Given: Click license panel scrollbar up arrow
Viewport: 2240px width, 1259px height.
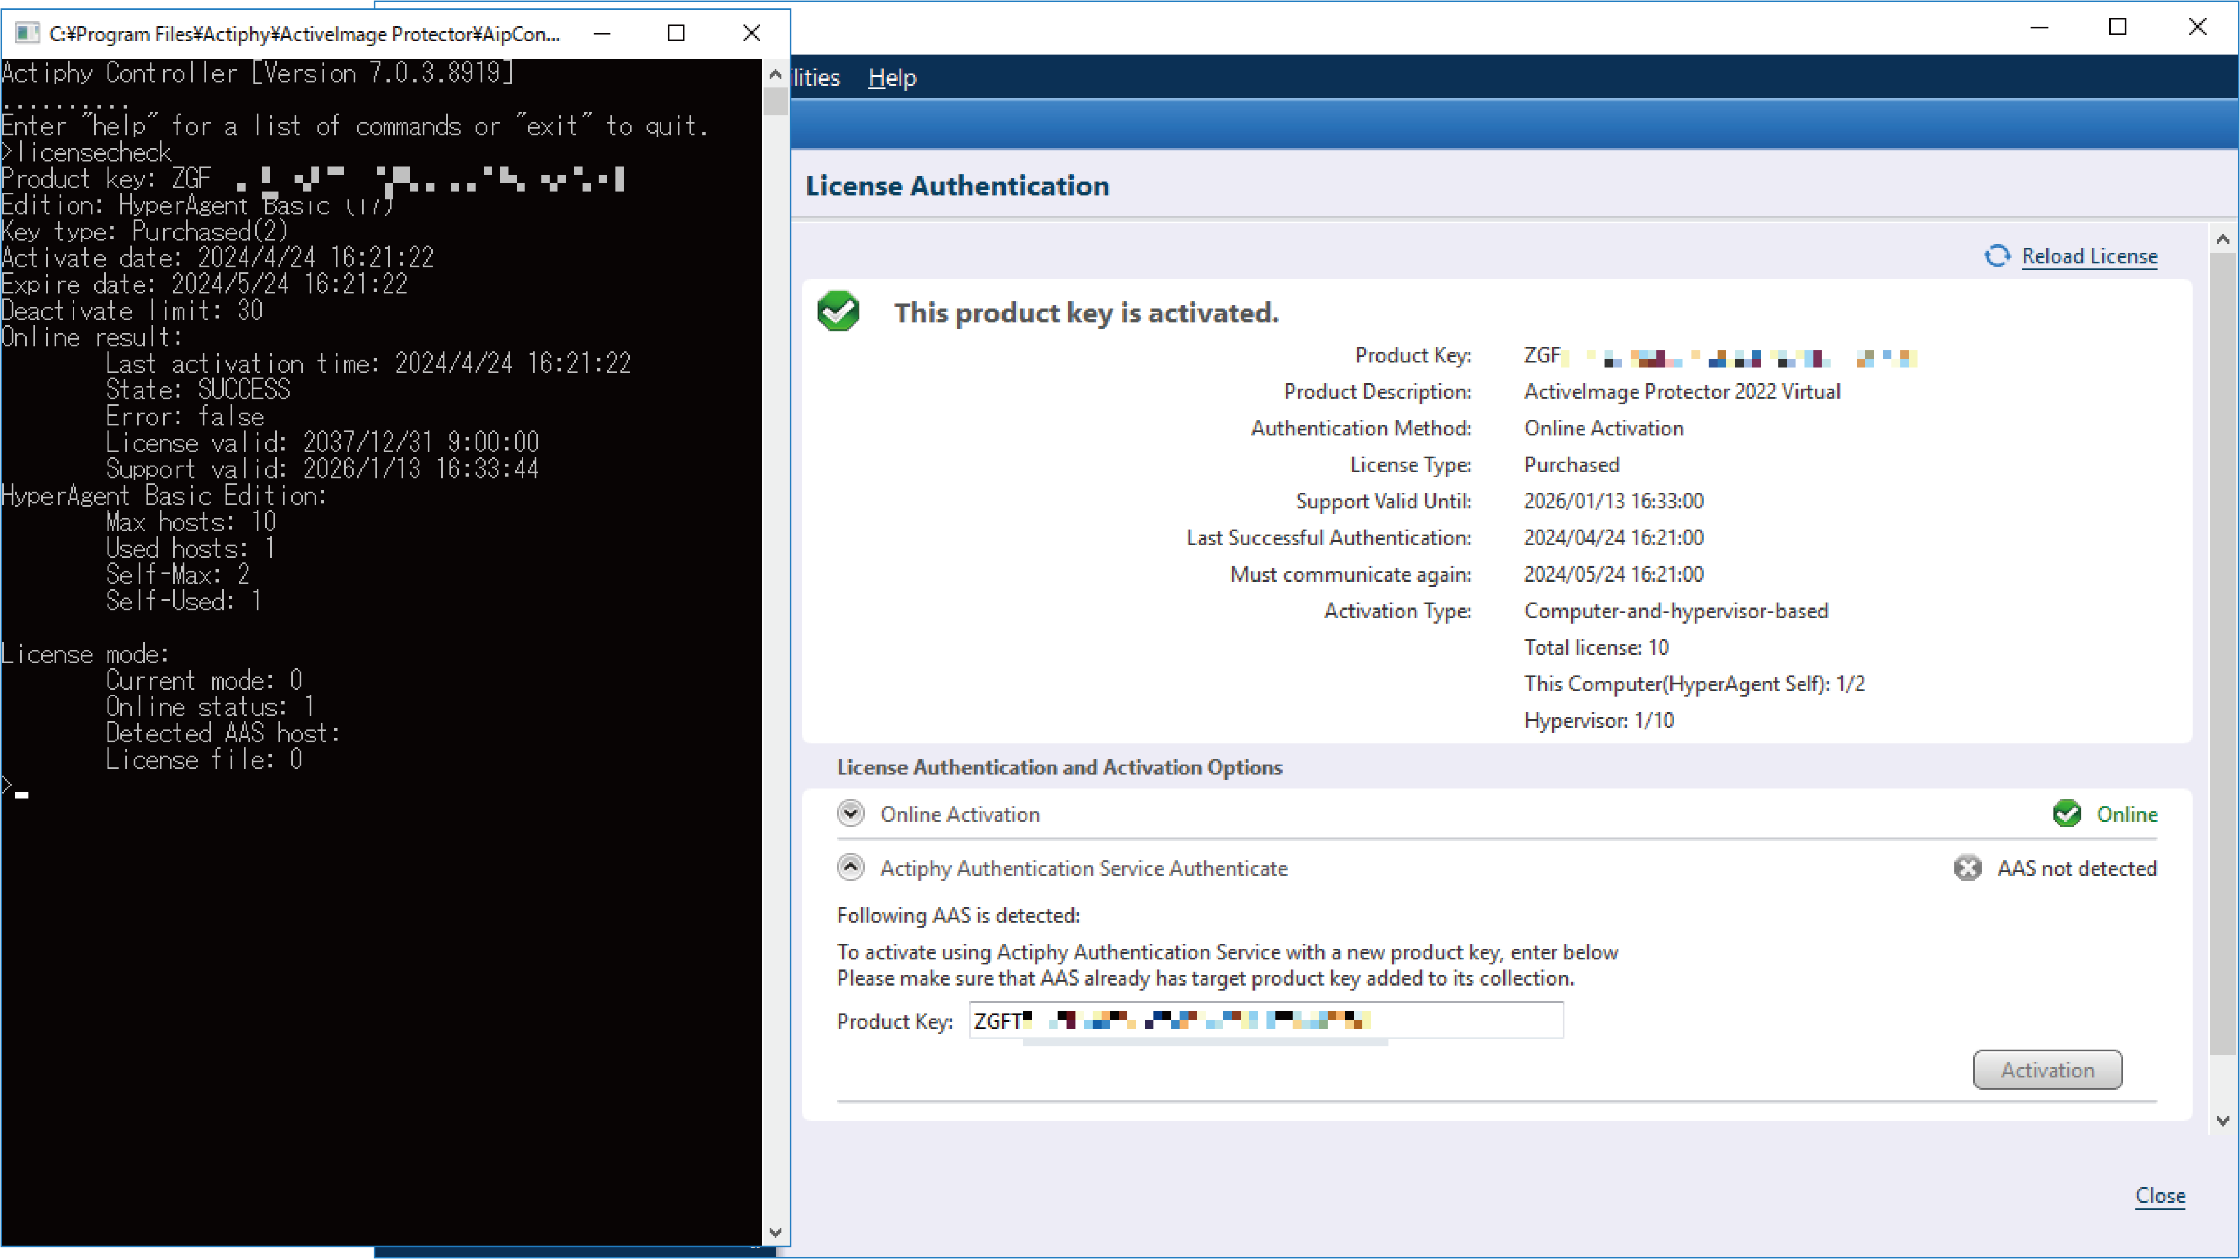Looking at the screenshot, I should pos(2223,238).
